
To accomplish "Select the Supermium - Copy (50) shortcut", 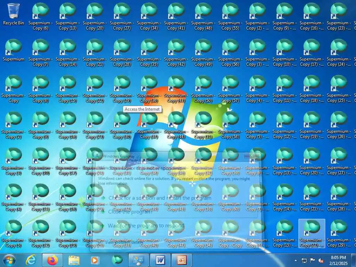I will point(203,89).
